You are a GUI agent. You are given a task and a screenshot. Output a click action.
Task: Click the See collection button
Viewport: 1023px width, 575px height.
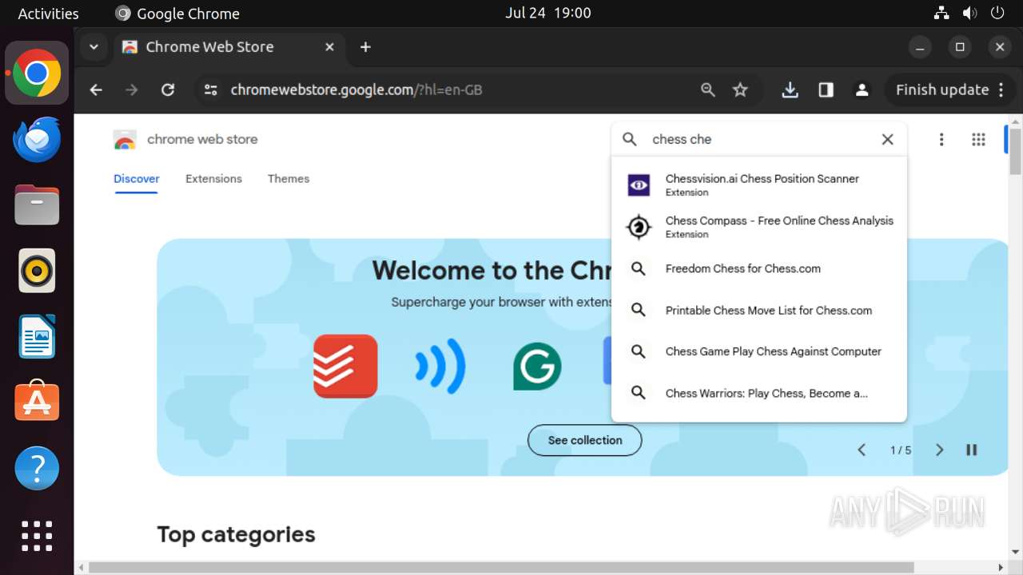(x=585, y=440)
